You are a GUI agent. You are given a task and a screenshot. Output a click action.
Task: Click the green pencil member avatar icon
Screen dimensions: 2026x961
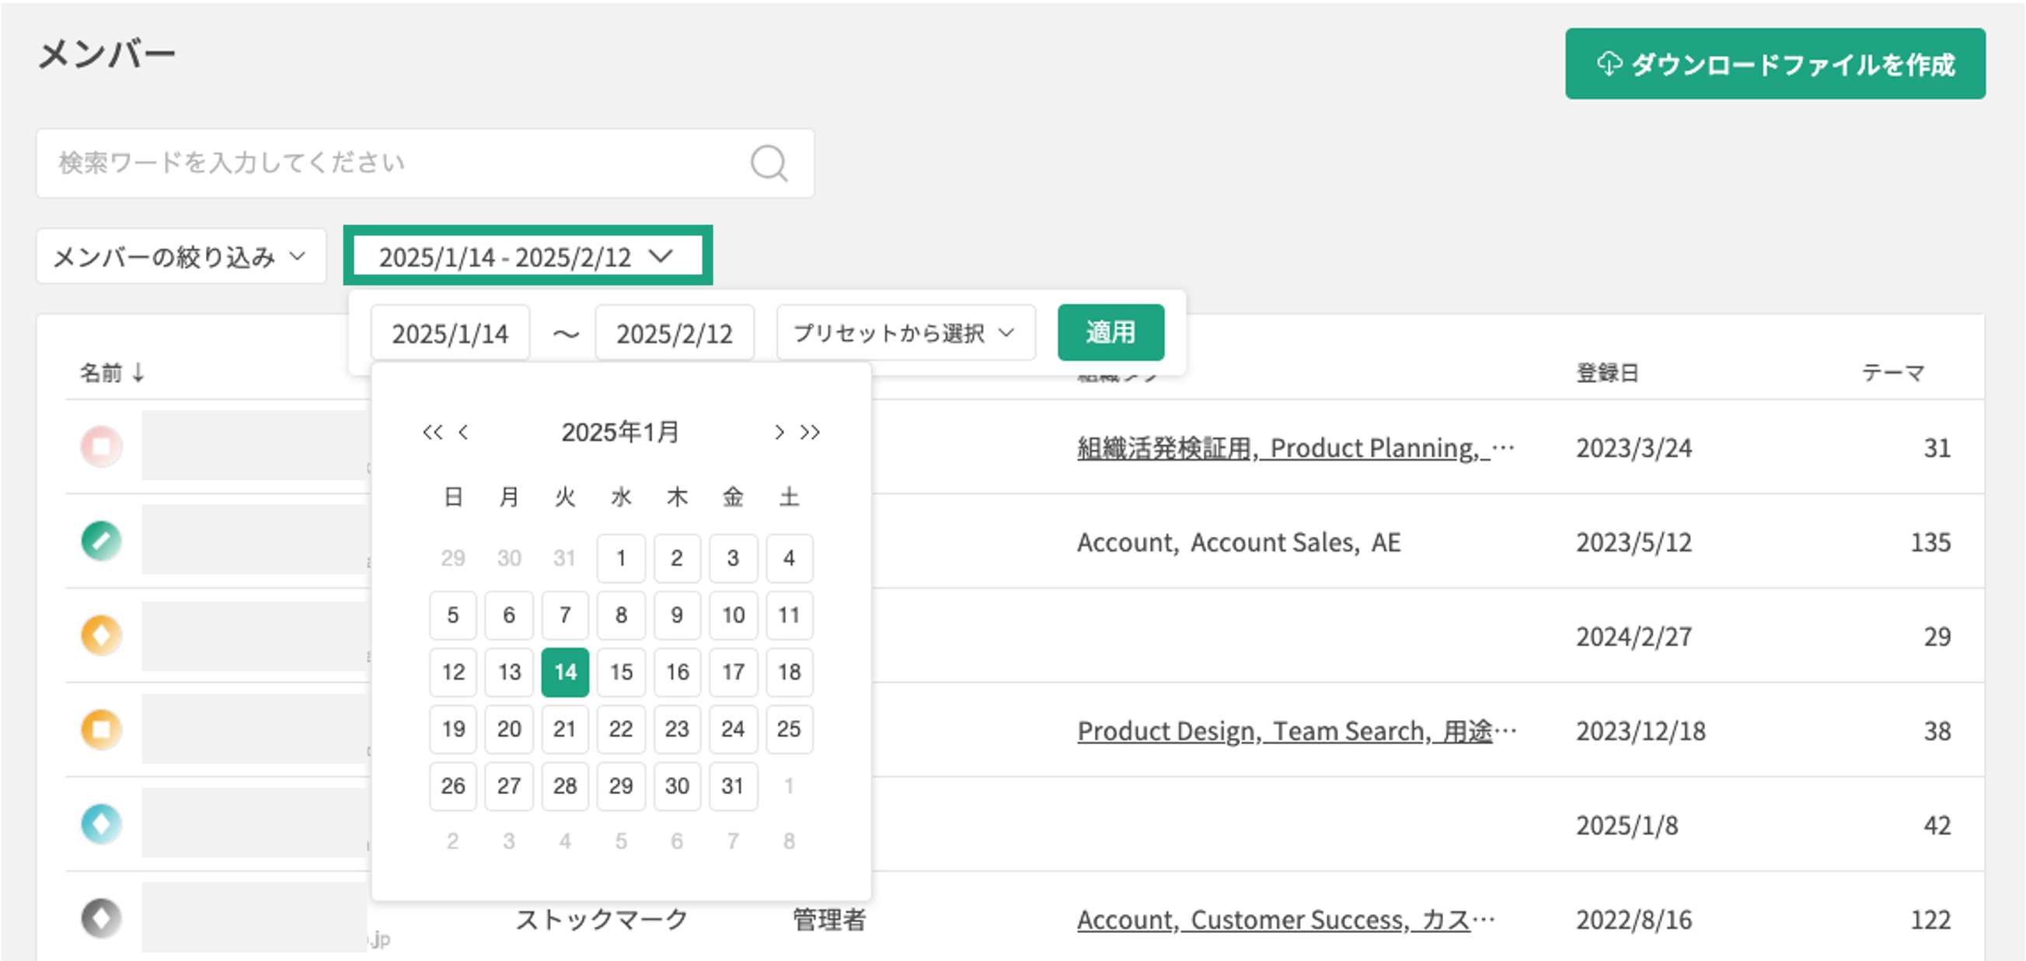[x=102, y=541]
